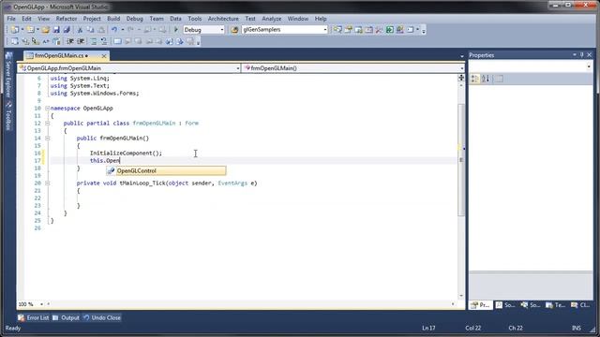Image resolution: width=600 pixels, height=337 pixels.
Task: Open the Toolbox side tab
Action: click(x=8, y=116)
